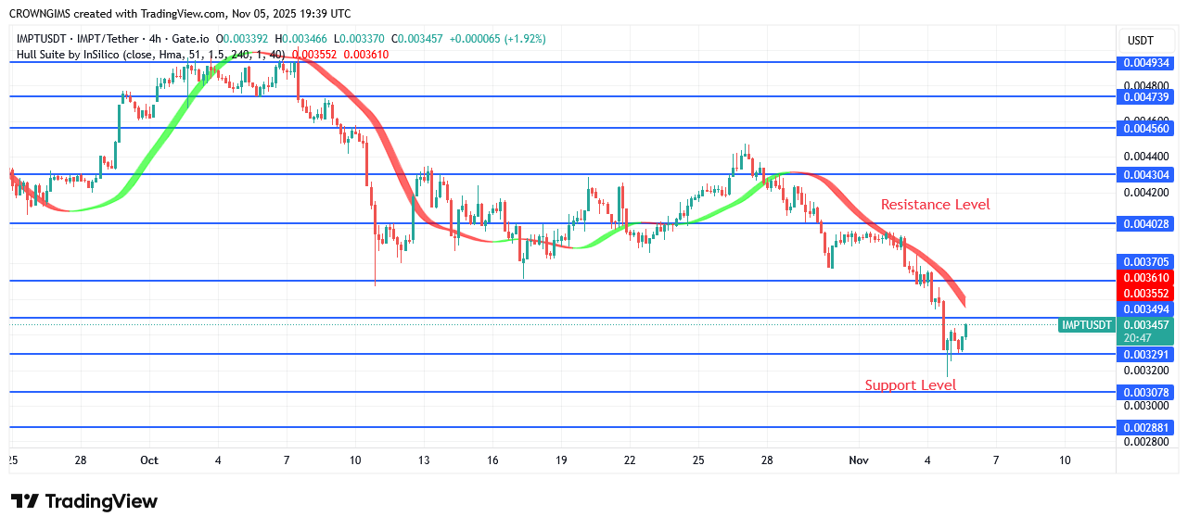Click the 0.004028 price level label
Image resolution: width=1188 pixels, height=529 pixels.
(1146, 223)
